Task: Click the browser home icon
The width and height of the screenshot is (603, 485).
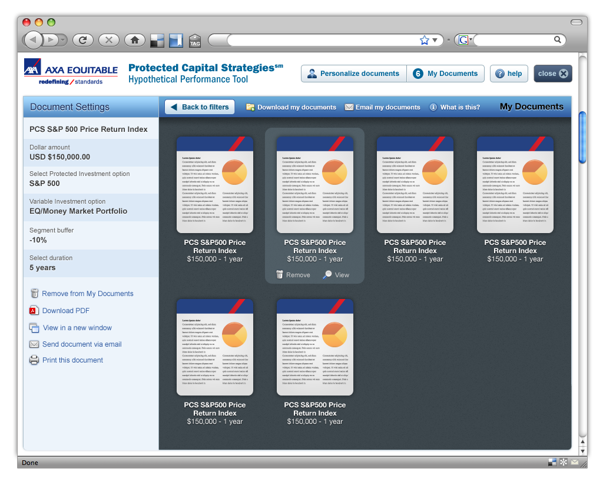Action: point(135,40)
